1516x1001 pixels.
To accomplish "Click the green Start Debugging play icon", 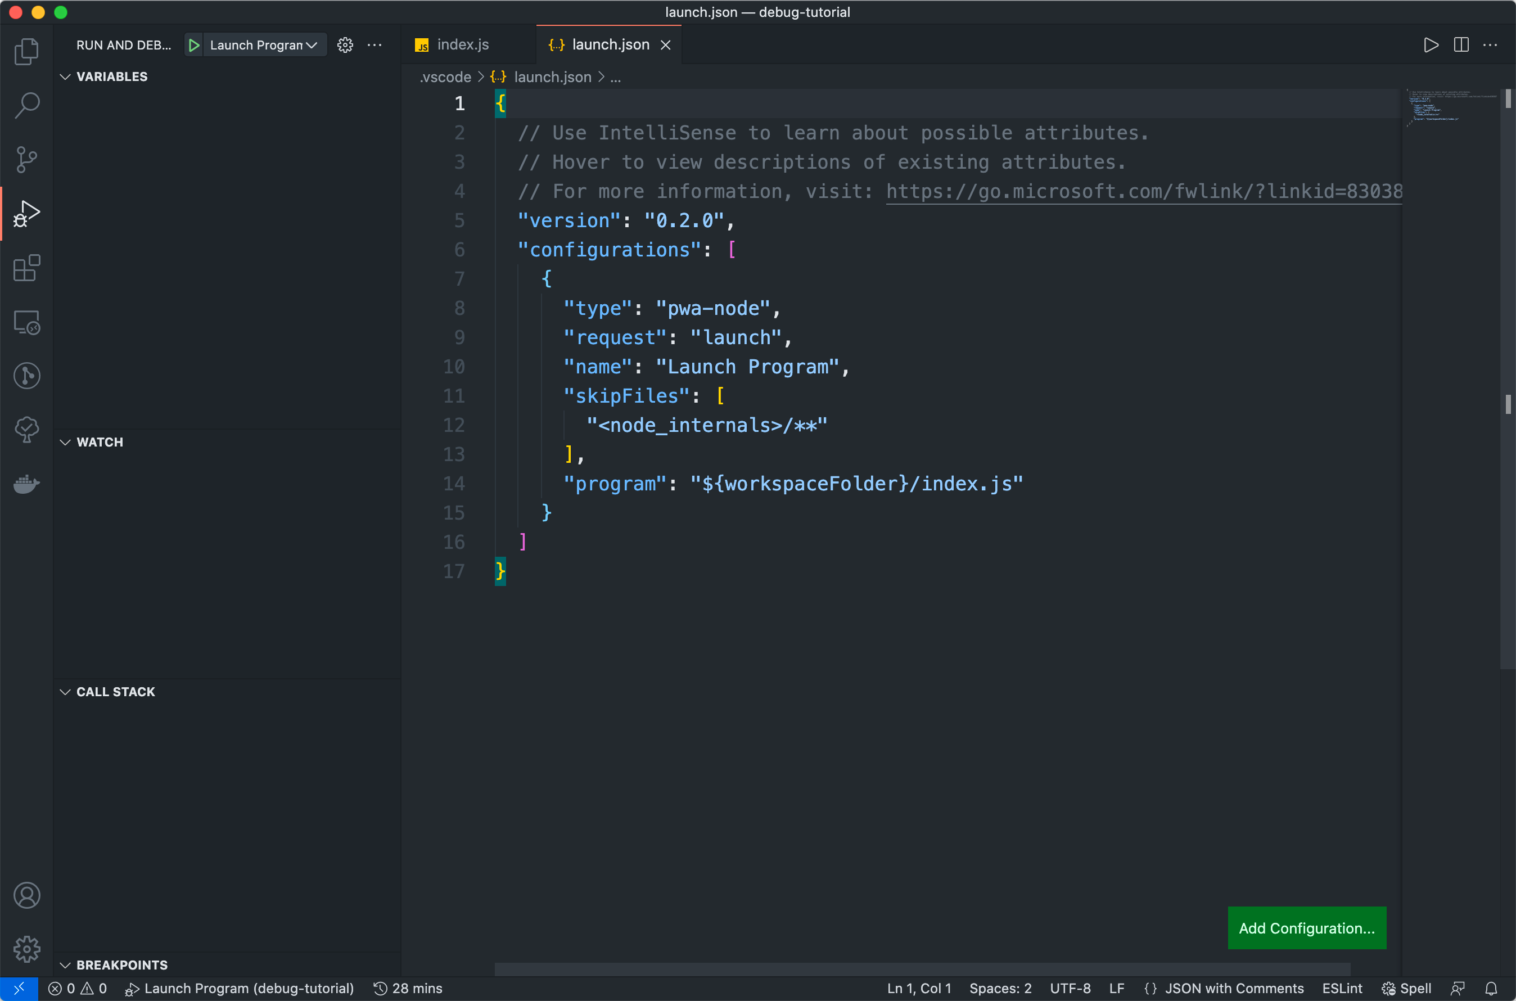I will [x=194, y=46].
